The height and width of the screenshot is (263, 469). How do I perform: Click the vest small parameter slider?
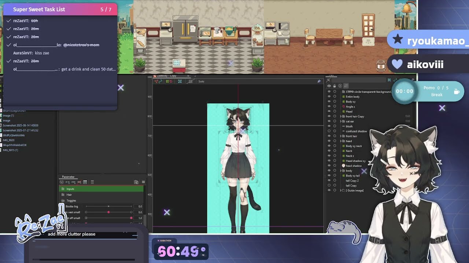[109, 212]
